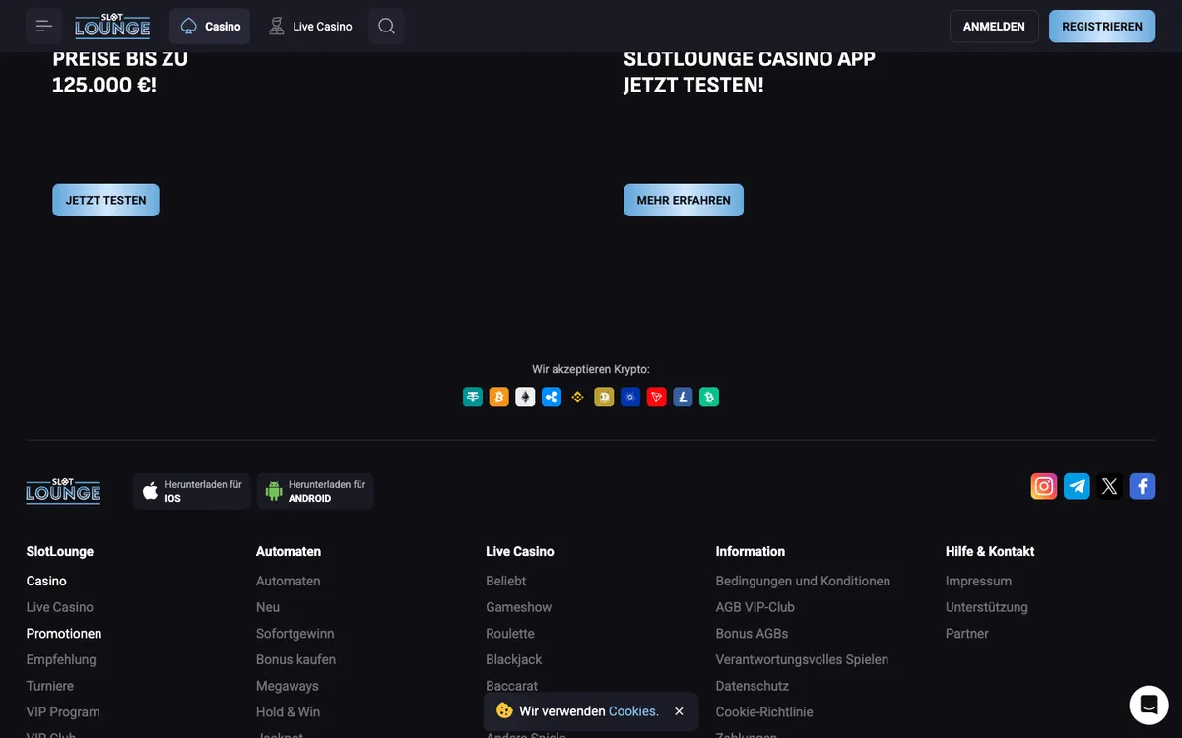
Task: Click the green Bitcoin Cash icon
Action: click(x=709, y=398)
